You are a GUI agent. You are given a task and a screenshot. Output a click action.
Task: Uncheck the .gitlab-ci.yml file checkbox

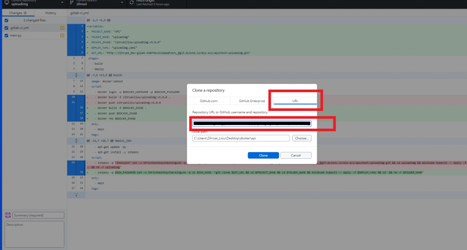pos(6,28)
